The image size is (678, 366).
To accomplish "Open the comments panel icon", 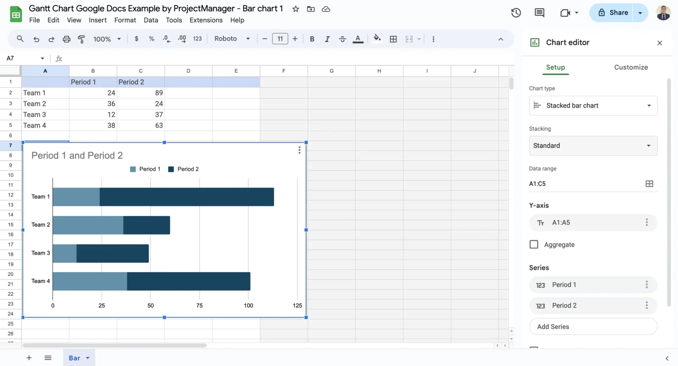I will coord(539,13).
